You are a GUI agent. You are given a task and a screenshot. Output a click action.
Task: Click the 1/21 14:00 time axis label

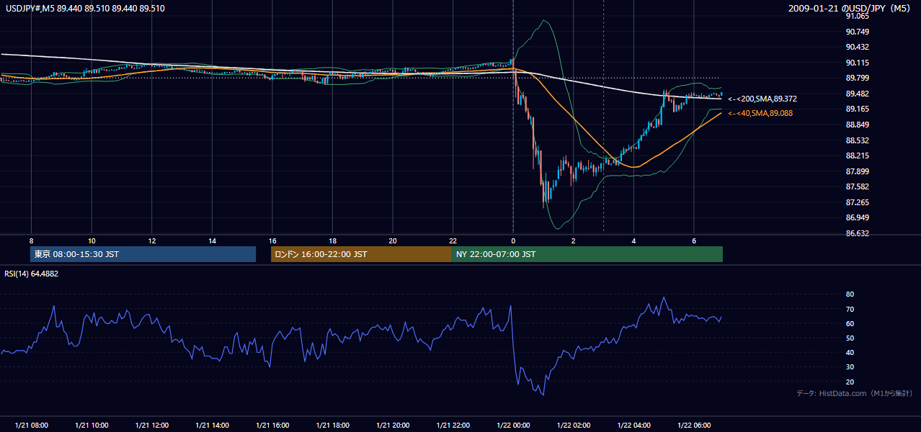[212, 425]
